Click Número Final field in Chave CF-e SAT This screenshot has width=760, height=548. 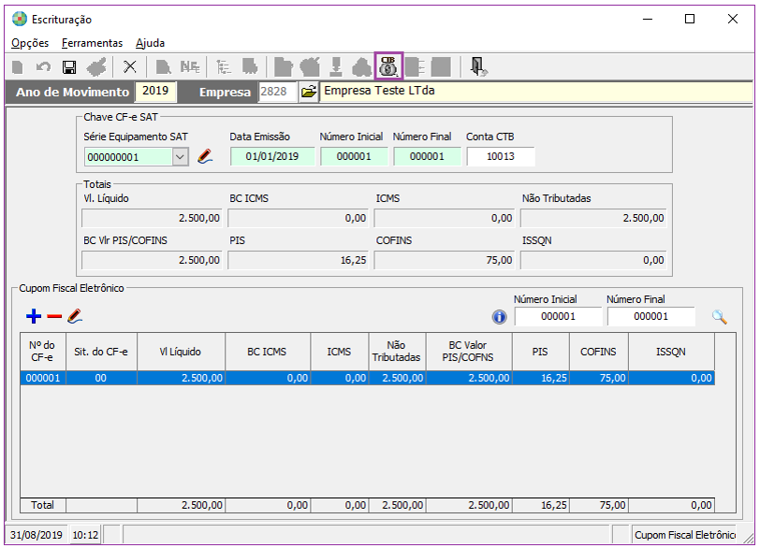point(427,156)
